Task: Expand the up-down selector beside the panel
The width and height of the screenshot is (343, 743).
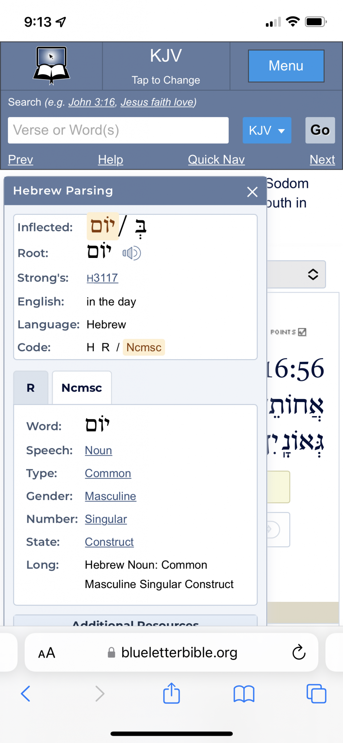Action: pyautogui.click(x=313, y=274)
